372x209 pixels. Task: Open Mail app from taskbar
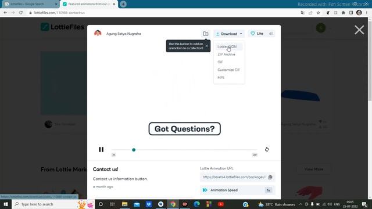pos(137,204)
